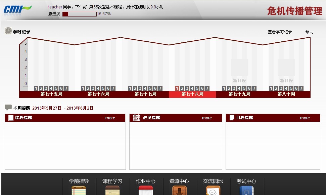Select highlighted day 1 of 第七十八周
This screenshot has width=326, height=195.
point(177,88)
